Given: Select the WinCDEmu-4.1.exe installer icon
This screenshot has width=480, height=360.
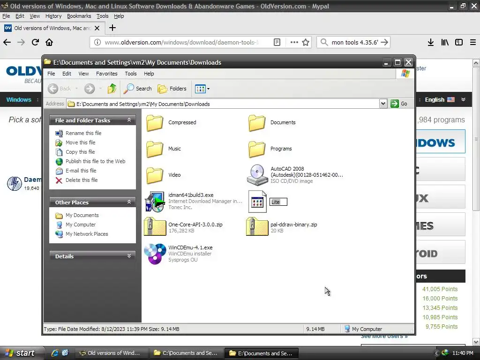Looking at the screenshot, I should click(155, 254).
